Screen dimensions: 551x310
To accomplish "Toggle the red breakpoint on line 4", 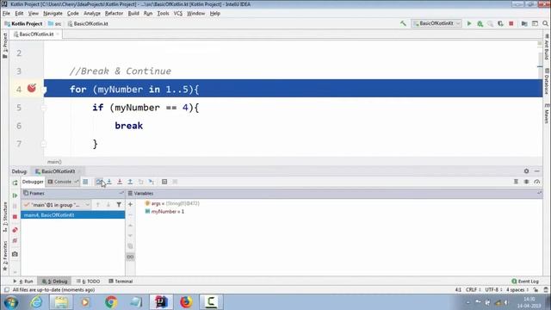I will [x=32, y=88].
